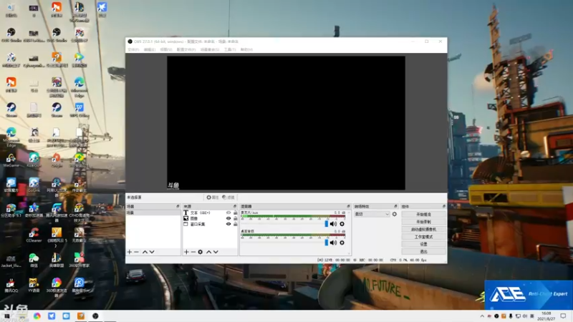Click the 属性 properties button above Scenes panel
Viewport: 573px width, 322px height.
point(212,197)
